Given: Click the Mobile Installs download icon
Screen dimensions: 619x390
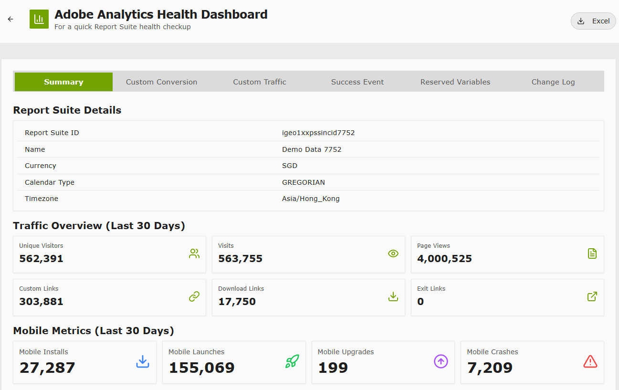Looking at the screenshot, I should (143, 362).
